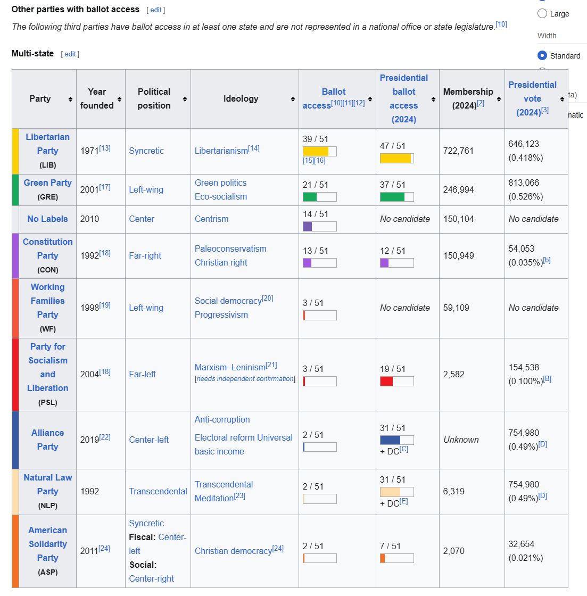
Task: Sort by Presidential ballot access arrows
Action: pyautogui.click(x=433, y=99)
